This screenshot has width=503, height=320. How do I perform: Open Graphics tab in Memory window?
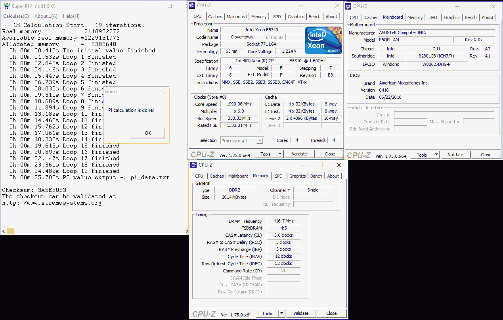pos(298,176)
